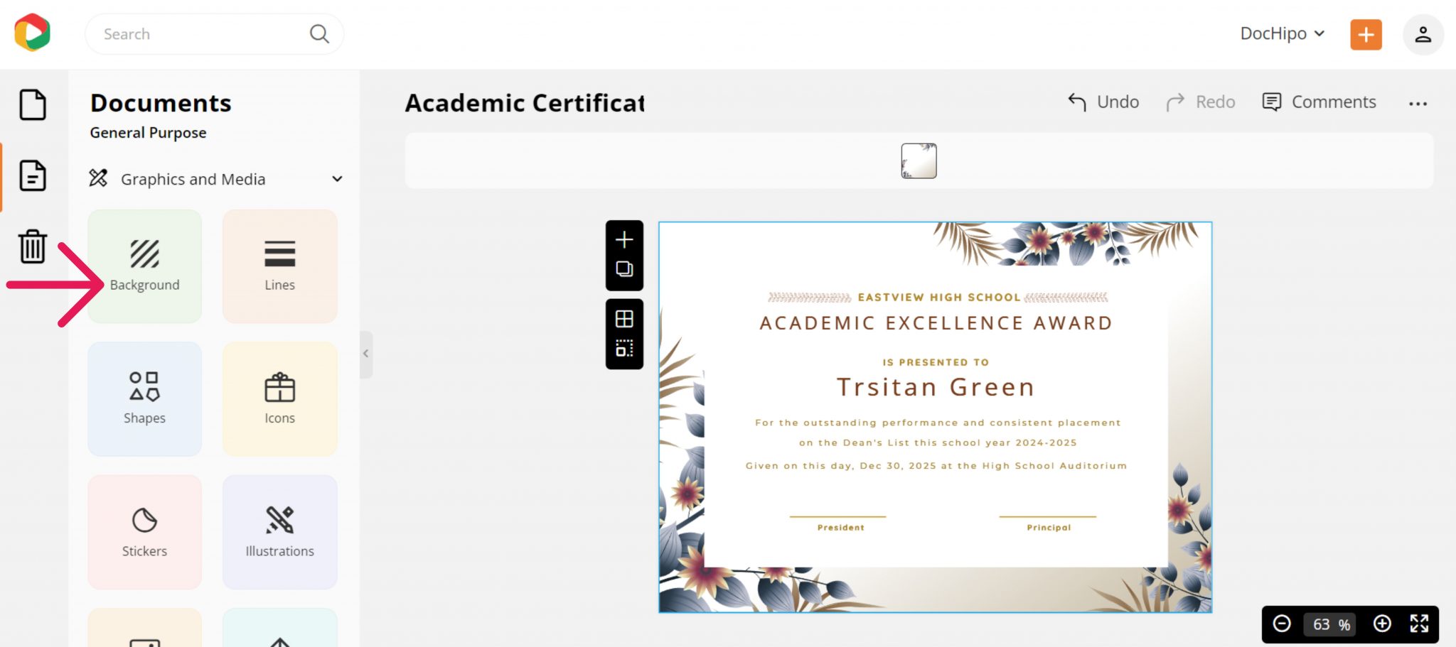Add a new page with the plus icon
The width and height of the screenshot is (1456, 647).
click(x=624, y=239)
